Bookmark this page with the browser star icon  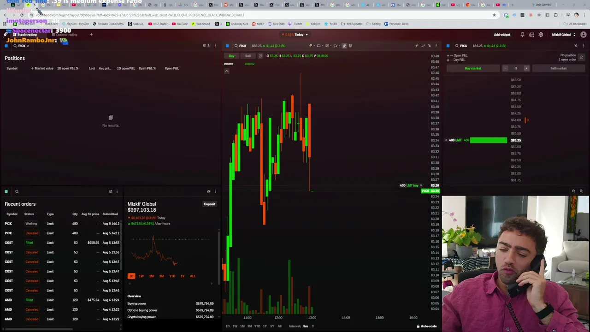click(494, 15)
